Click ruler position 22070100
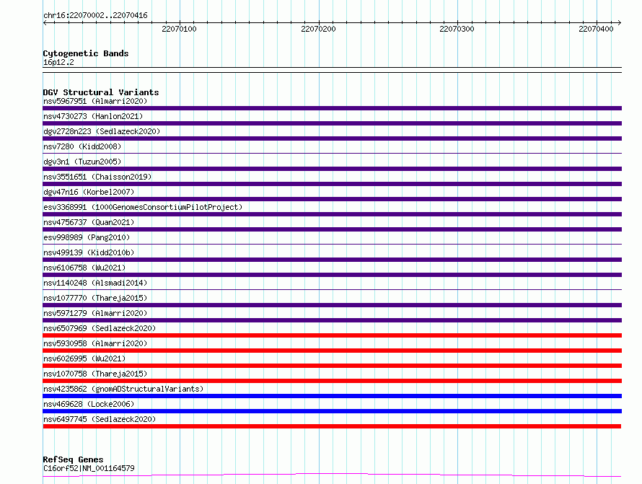Image resolution: width=642 pixels, height=484 pixels. [180, 29]
